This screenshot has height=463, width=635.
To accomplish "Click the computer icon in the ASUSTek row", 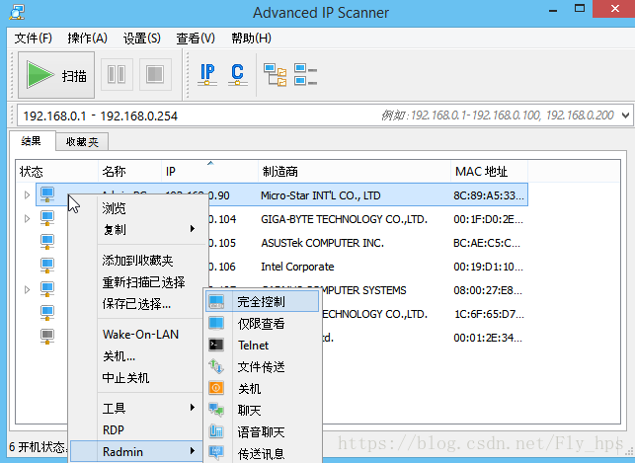I will coord(47,242).
